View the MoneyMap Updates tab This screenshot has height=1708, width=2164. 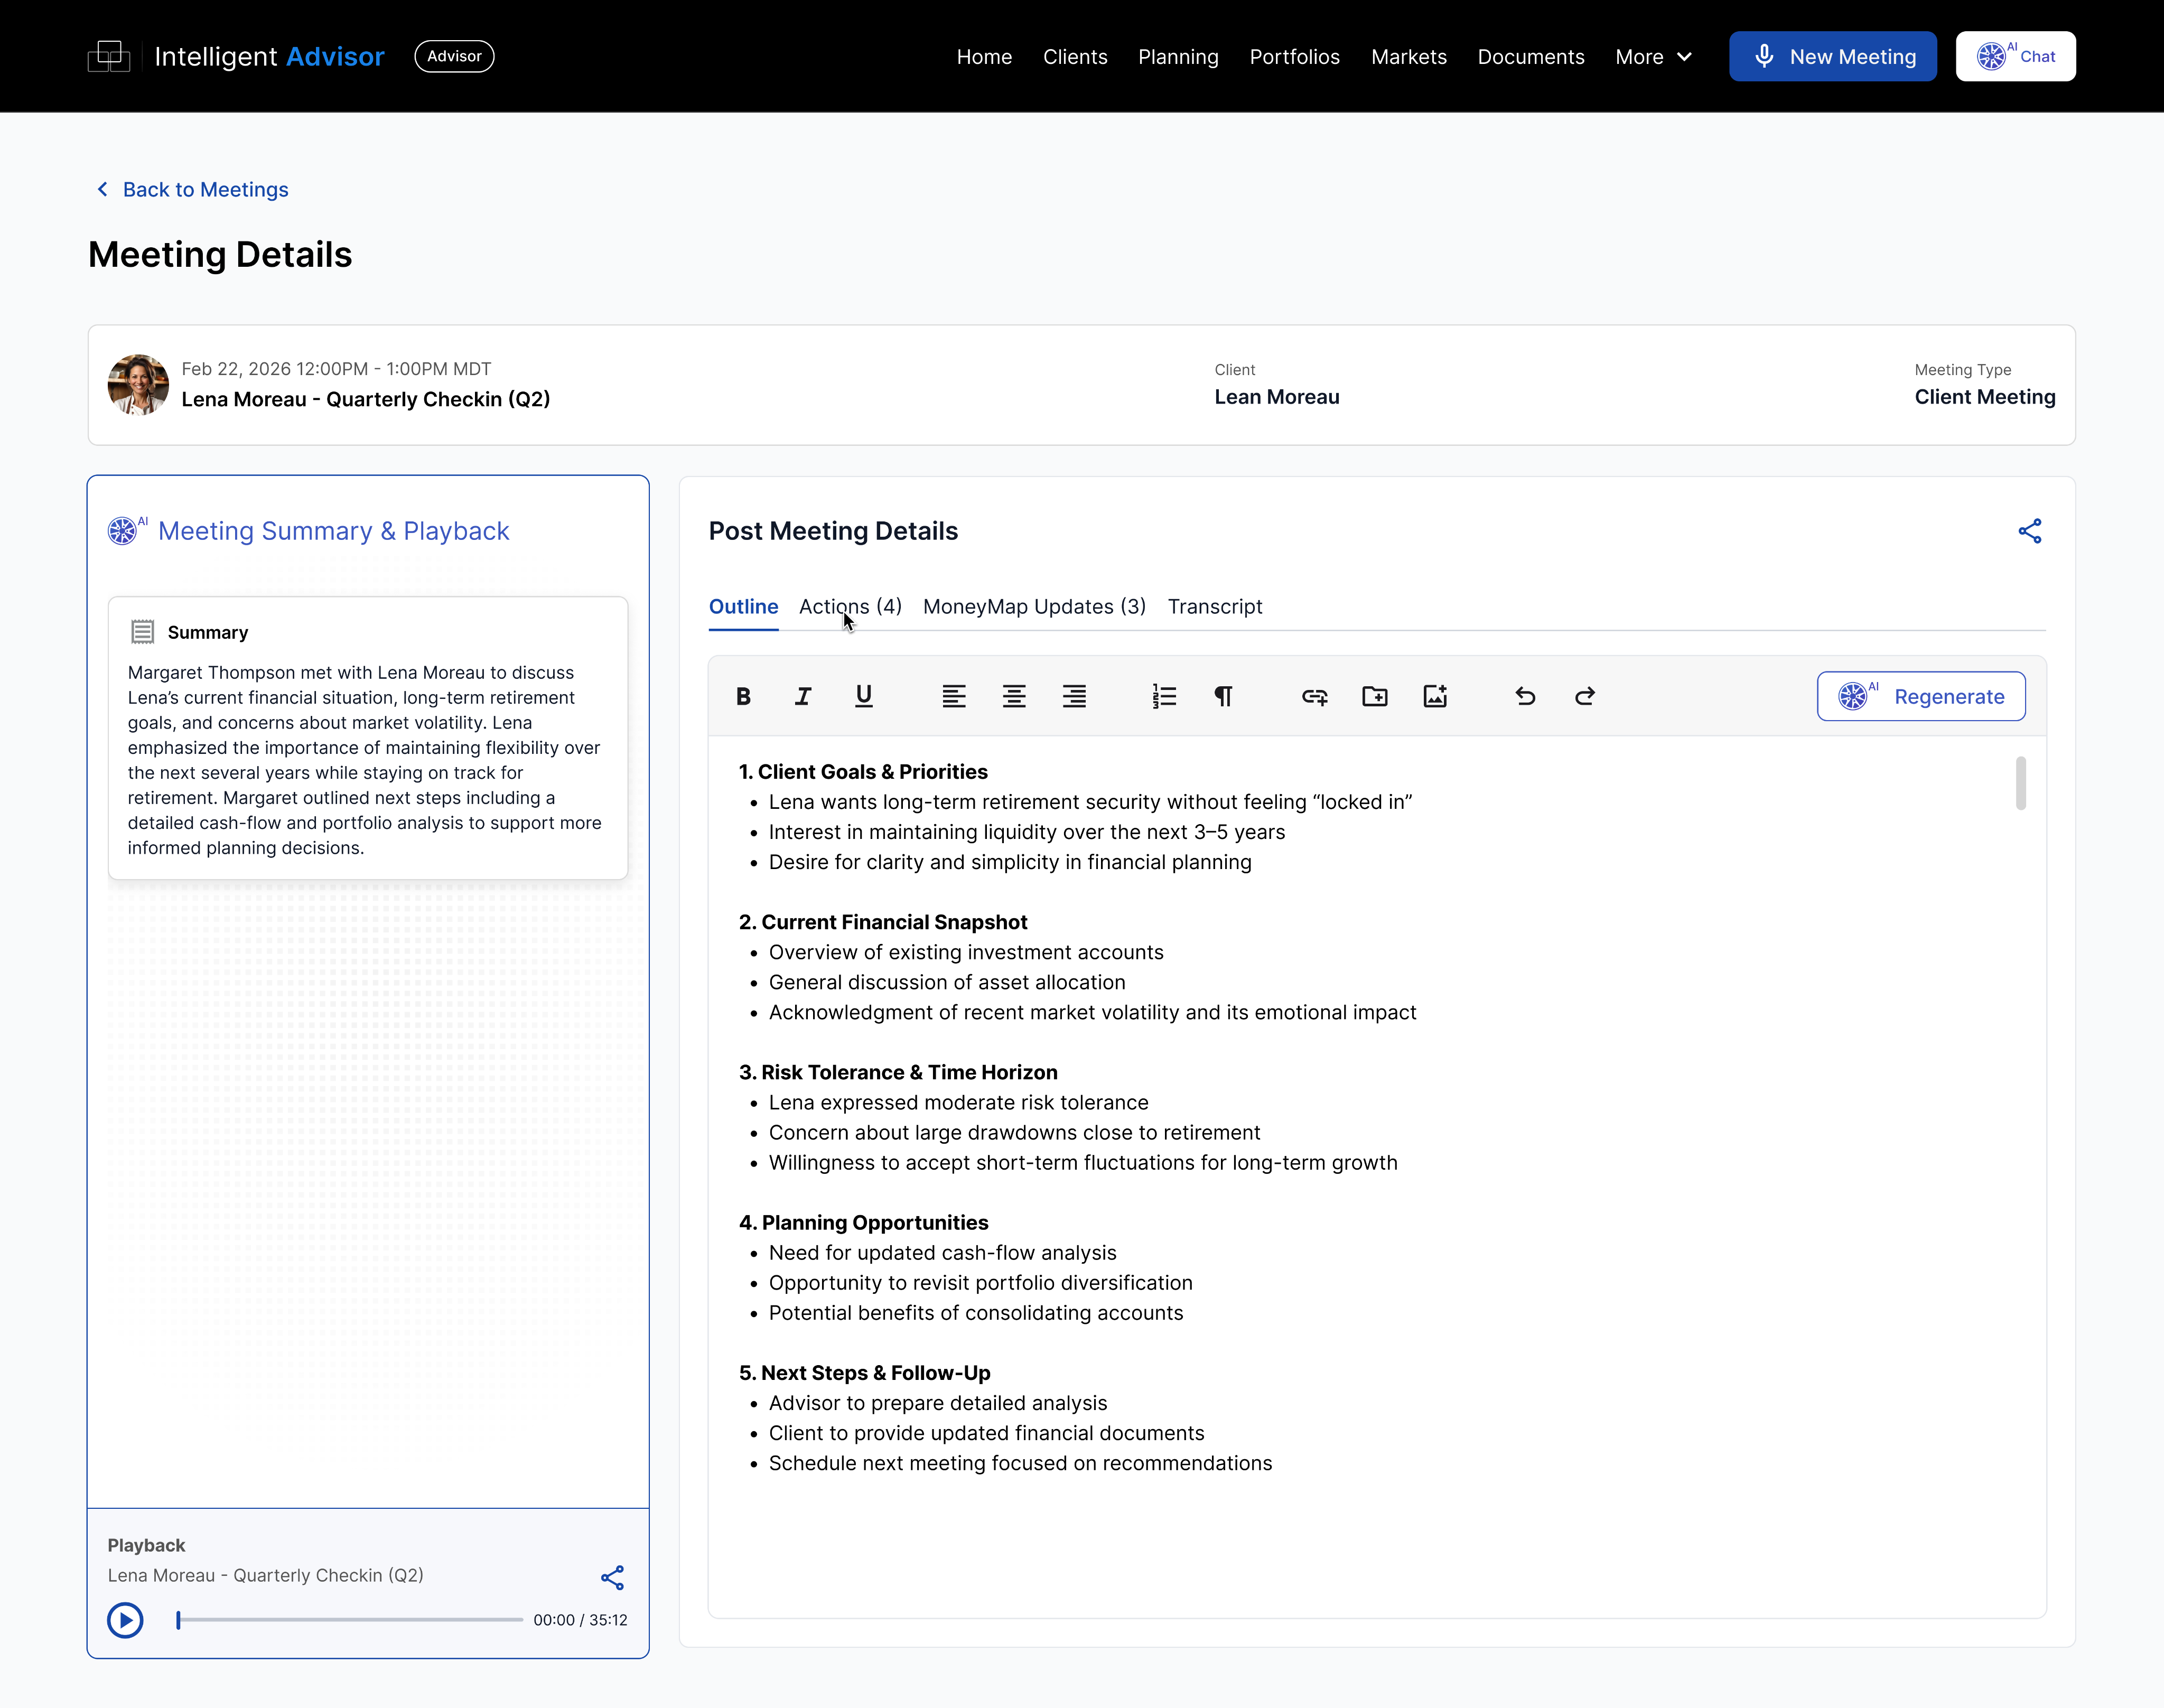tap(1034, 607)
